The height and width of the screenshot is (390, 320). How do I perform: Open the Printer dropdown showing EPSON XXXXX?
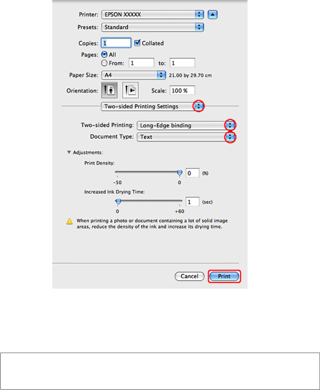click(x=152, y=14)
